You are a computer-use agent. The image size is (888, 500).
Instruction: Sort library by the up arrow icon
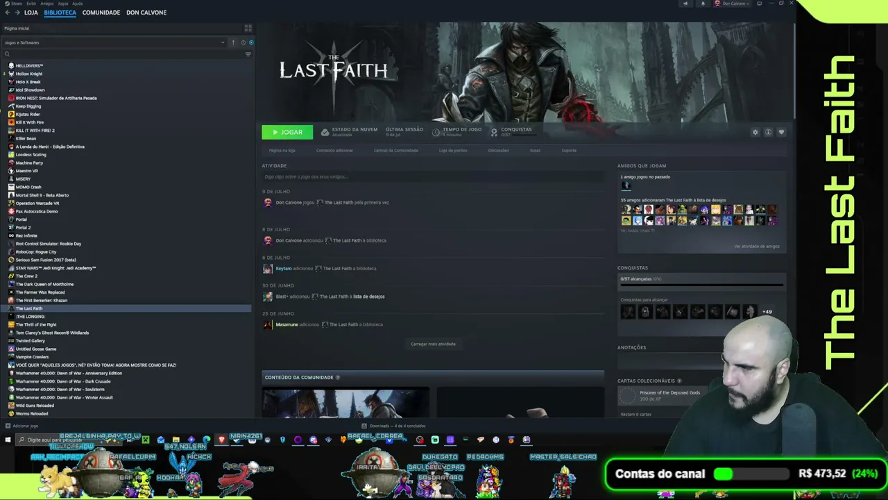[233, 42]
